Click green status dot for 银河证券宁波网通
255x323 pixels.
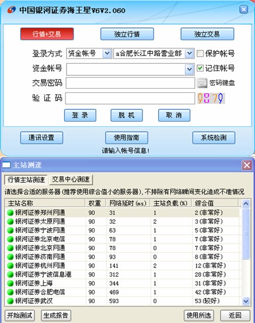point(11,231)
